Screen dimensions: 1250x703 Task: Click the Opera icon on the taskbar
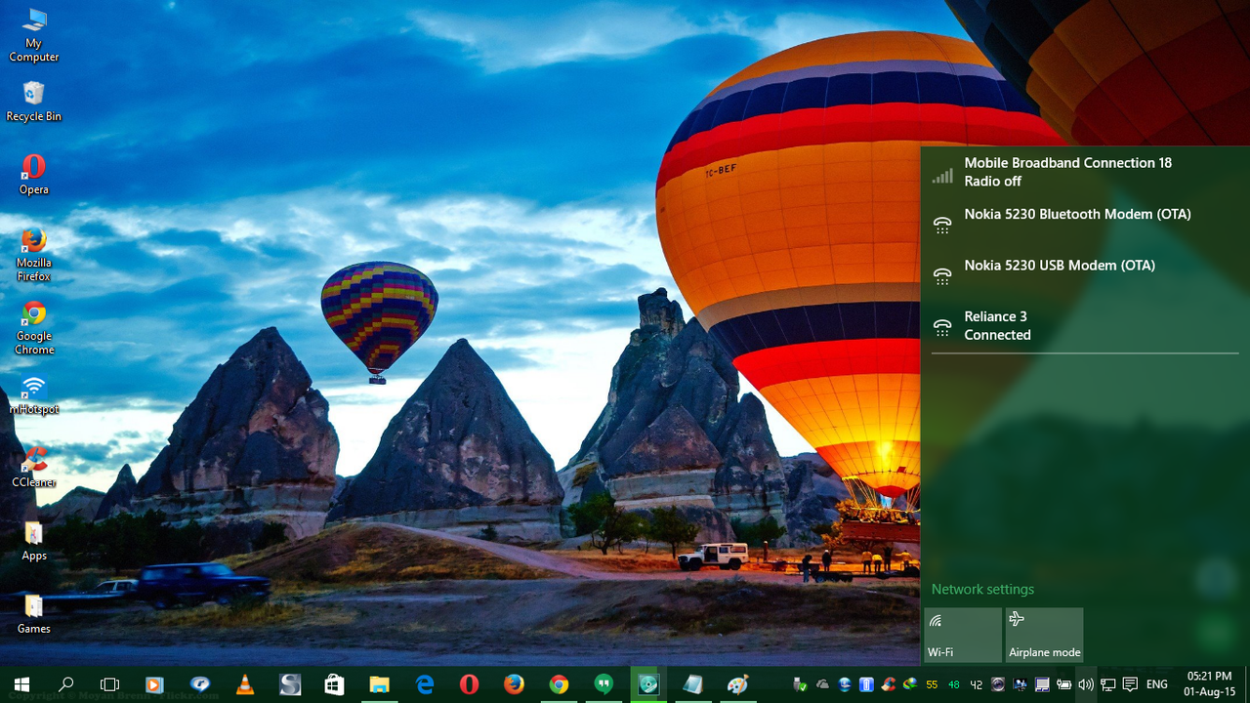[469, 684]
